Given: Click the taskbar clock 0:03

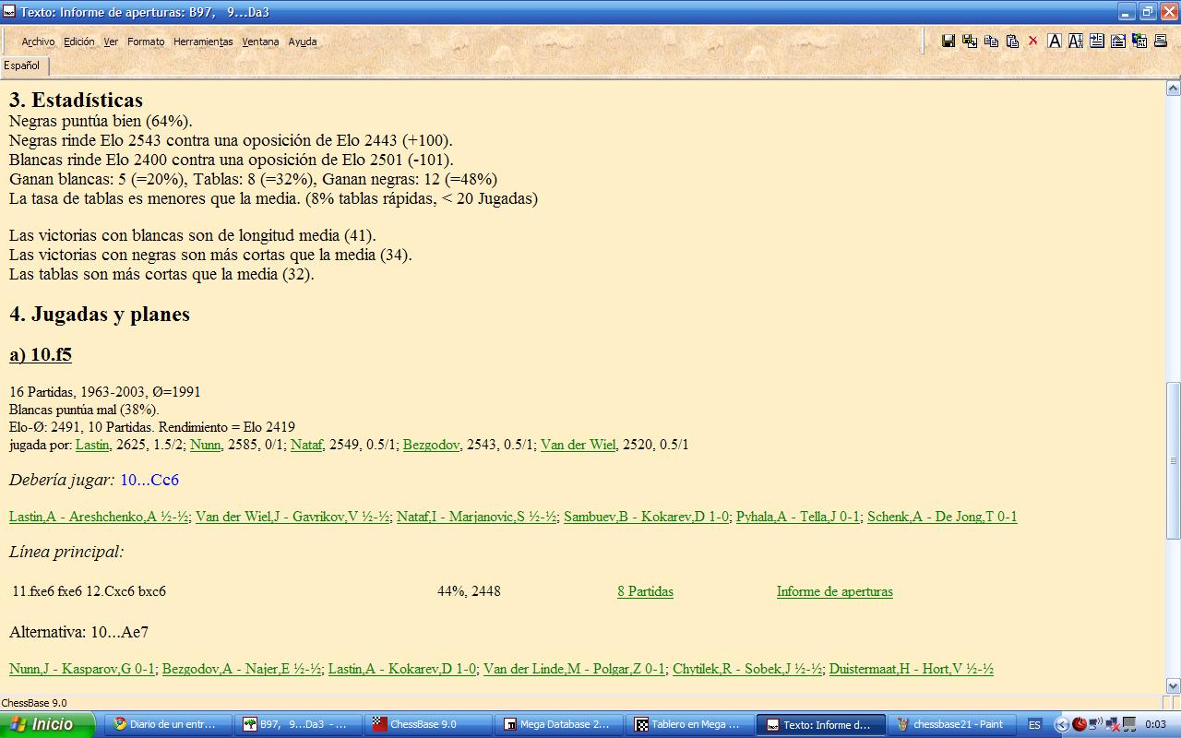Looking at the screenshot, I should pos(1155,724).
